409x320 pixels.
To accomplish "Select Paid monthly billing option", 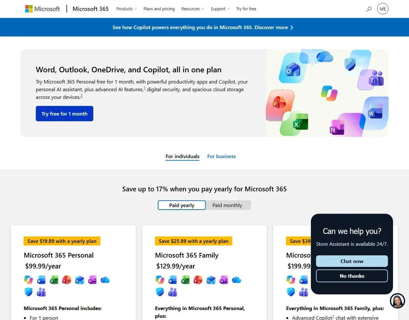I will (227, 205).
